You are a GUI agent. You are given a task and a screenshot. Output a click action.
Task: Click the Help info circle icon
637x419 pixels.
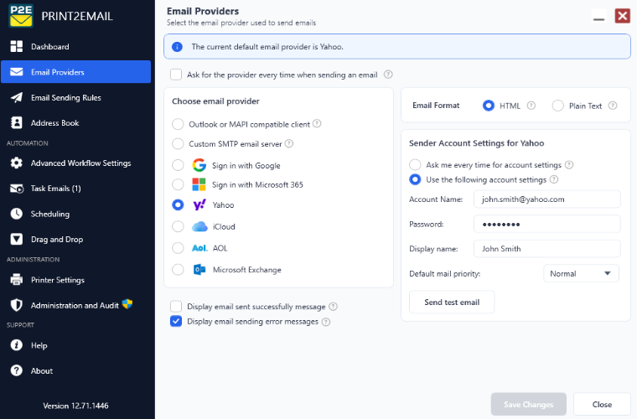17,345
